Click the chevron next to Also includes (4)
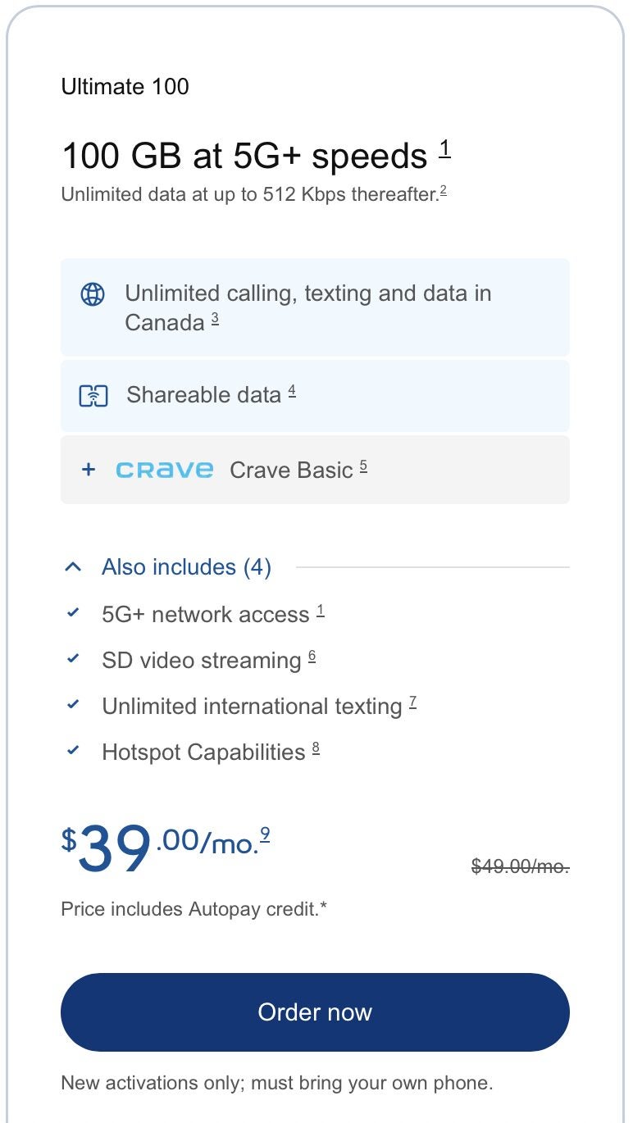633x1123 pixels. pos(72,566)
